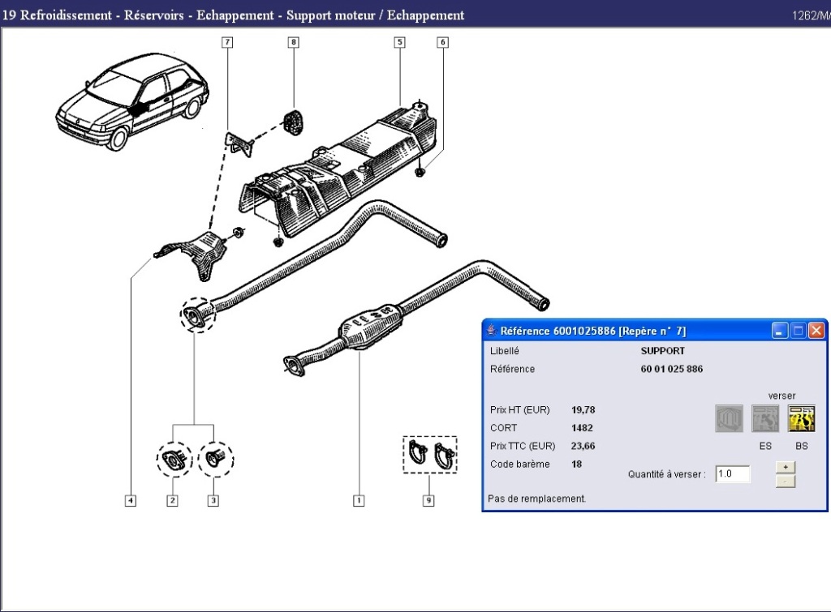Screen dimensions: 831x612
Task: Minimize the Référence 6001025886 dialog
Action: pyautogui.click(x=780, y=331)
